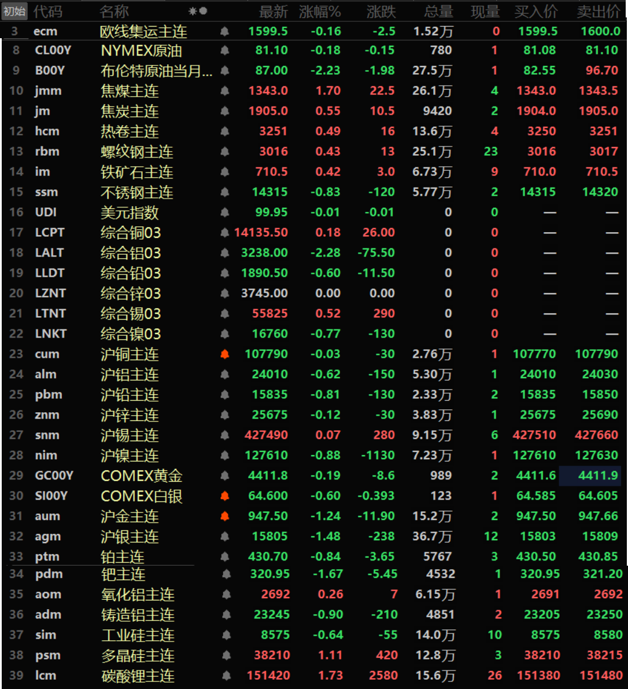Click the 卖出价 column header
The height and width of the screenshot is (689, 628).
pyautogui.click(x=599, y=12)
